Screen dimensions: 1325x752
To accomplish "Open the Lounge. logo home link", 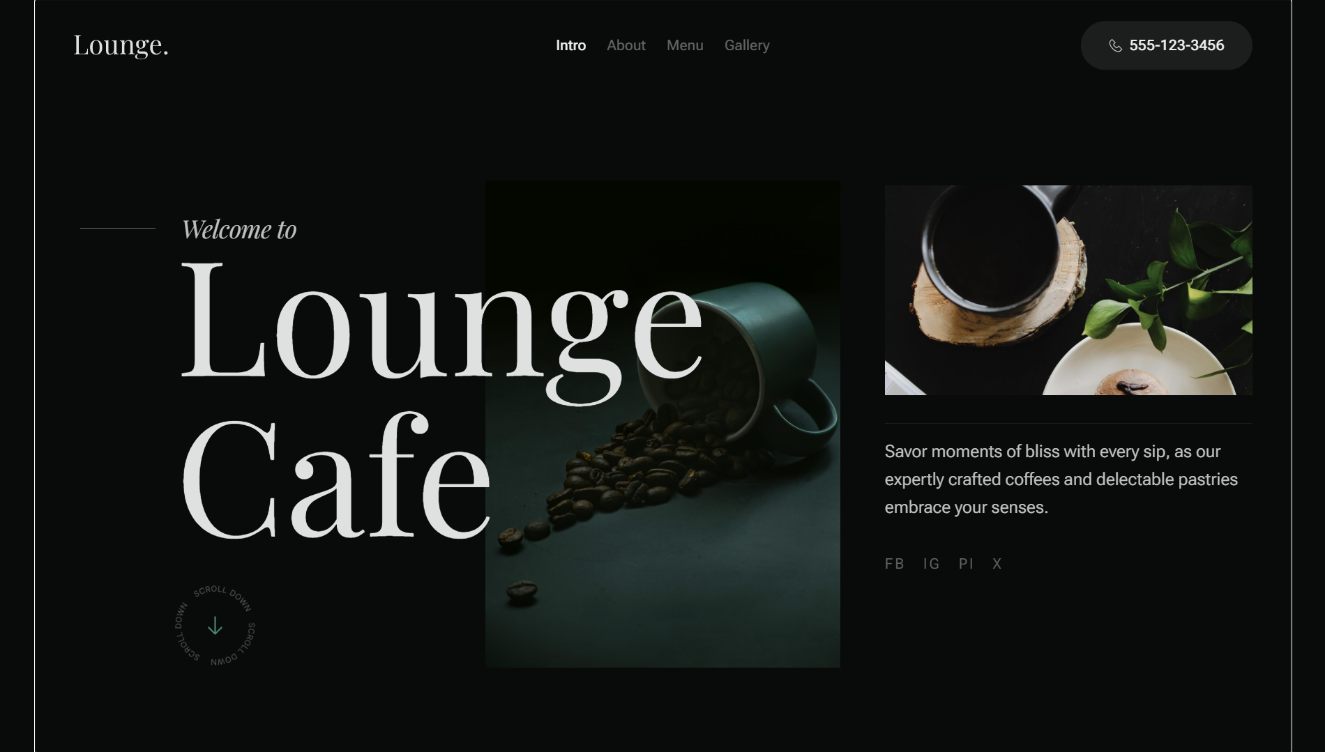I will pos(121,45).
